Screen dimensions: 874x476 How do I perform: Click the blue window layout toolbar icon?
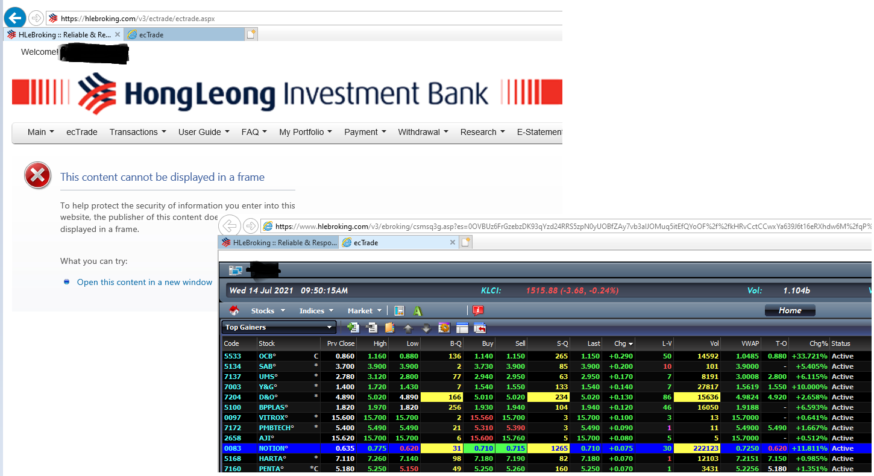click(462, 328)
